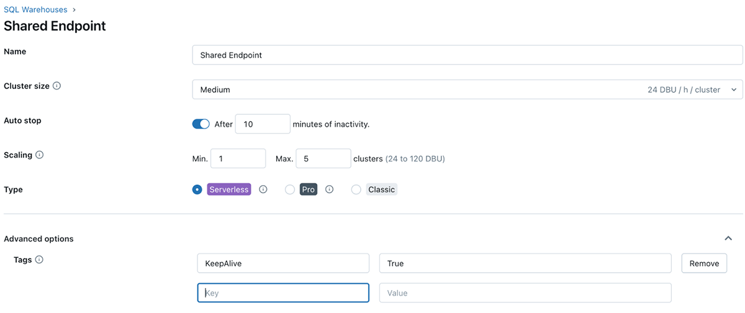The image size is (745, 313).
Task: Select the Pro warehouse type
Action: (x=290, y=189)
